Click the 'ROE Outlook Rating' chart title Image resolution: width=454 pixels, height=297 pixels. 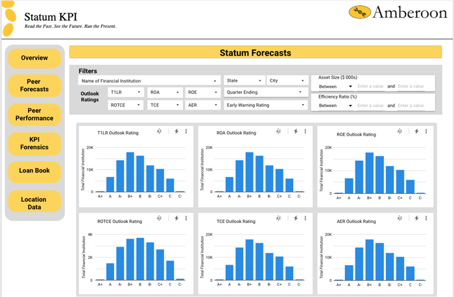coord(356,135)
